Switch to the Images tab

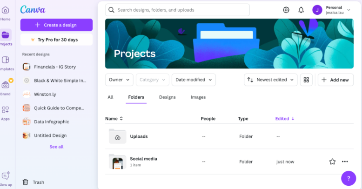click(198, 97)
